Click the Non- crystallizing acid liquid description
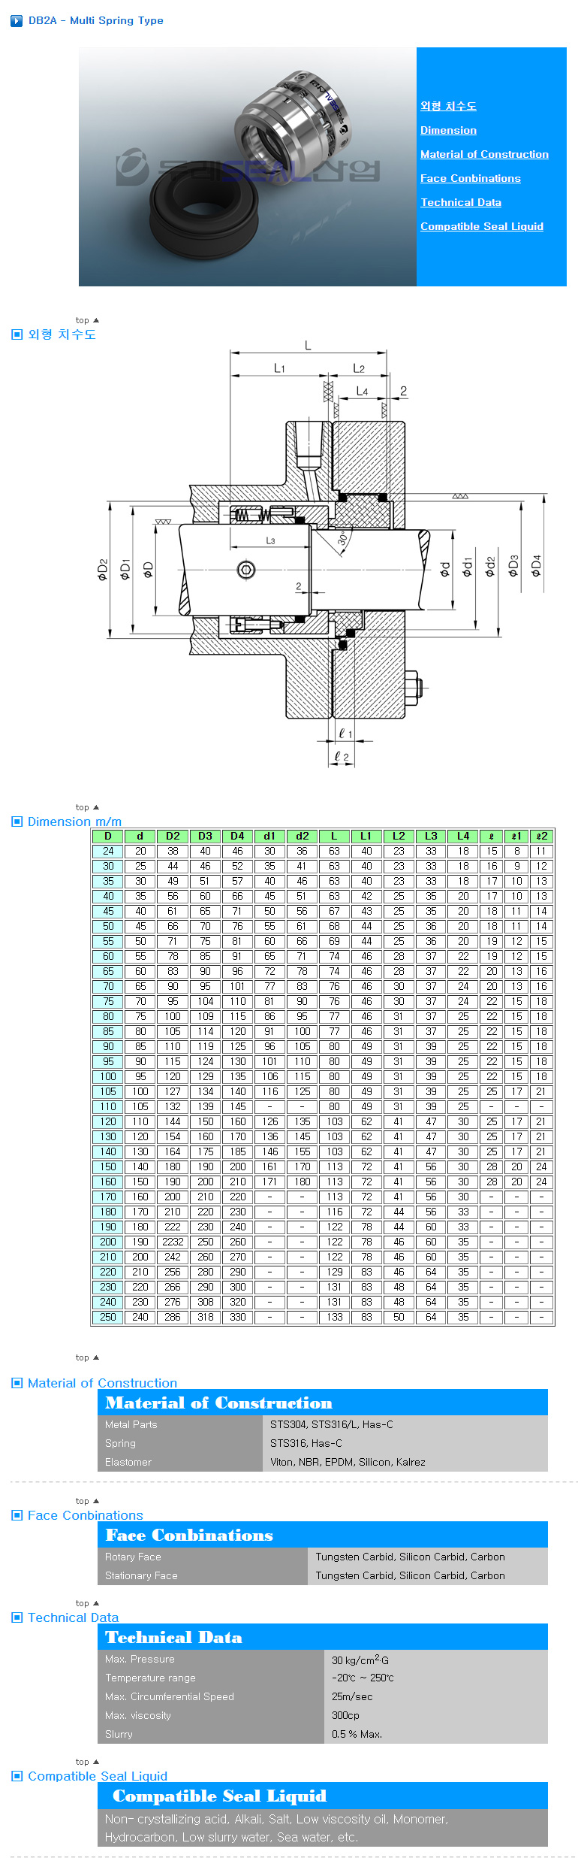This screenshot has height=1864, width=578. [276, 1828]
